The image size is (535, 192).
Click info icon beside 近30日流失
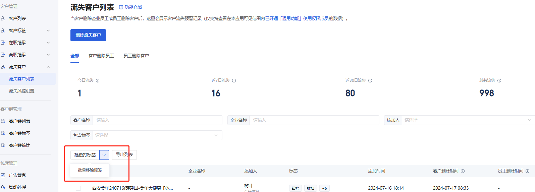pos(370,80)
